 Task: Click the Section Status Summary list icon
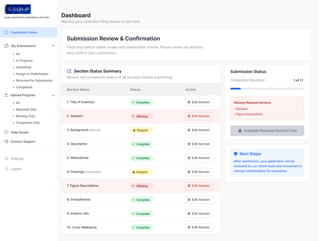point(69,71)
